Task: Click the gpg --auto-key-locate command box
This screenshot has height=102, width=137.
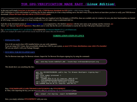Action: [x=71, y=62]
